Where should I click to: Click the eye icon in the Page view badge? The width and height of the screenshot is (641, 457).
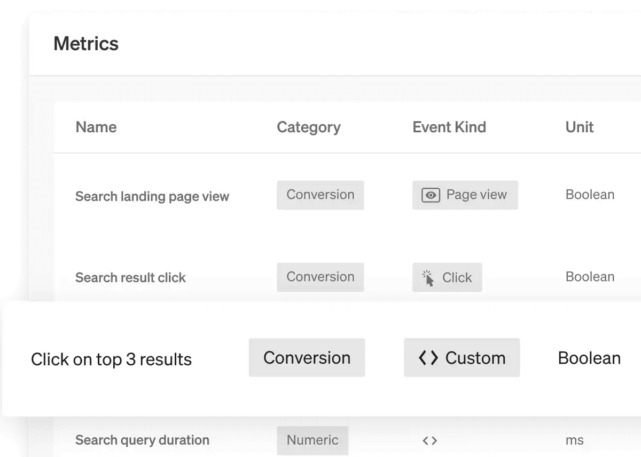(x=431, y=195)
